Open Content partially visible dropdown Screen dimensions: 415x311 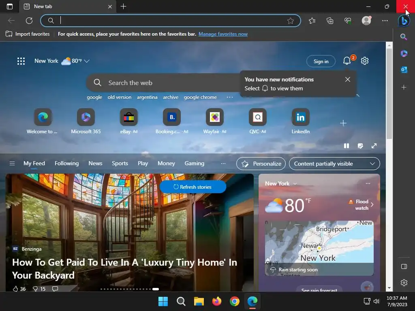334,164
